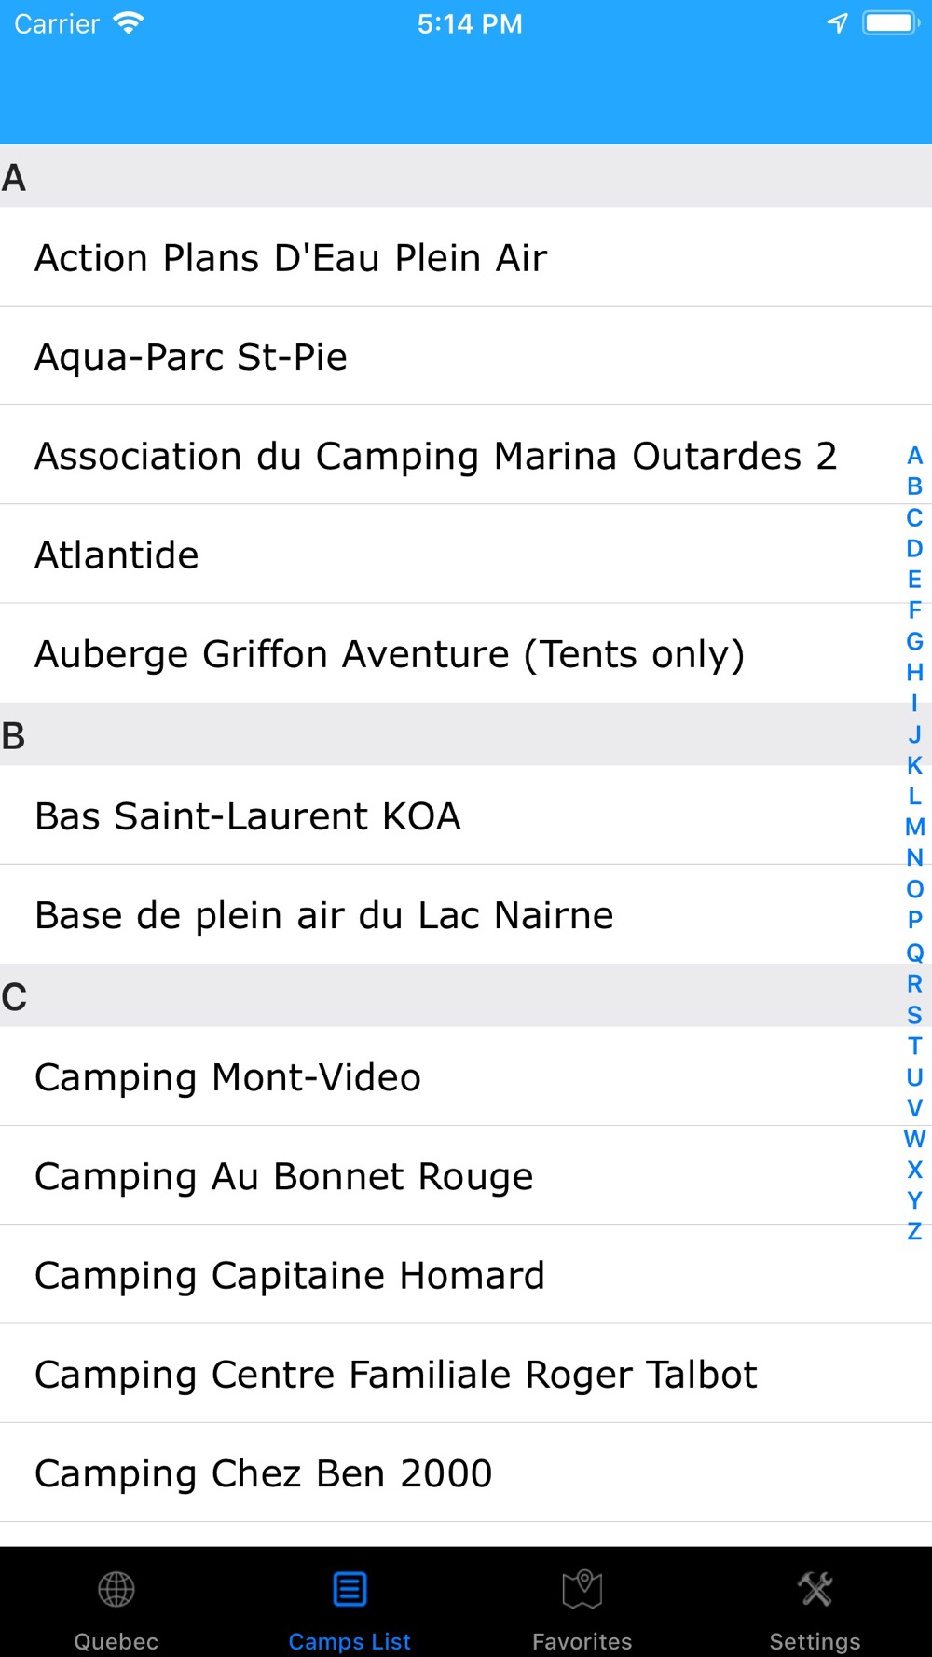Tap Camping Mont-Video in the list
Viewport: 932px width, 1657px height.
click(228, 1077)
